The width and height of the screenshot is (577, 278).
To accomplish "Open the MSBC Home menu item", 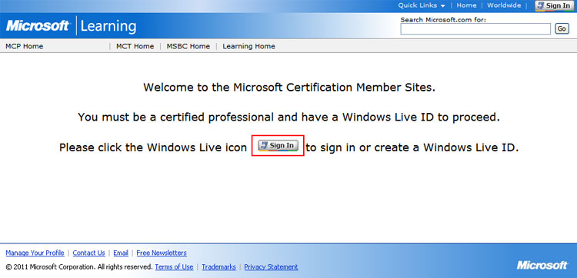I will click(x=188, y=46).
